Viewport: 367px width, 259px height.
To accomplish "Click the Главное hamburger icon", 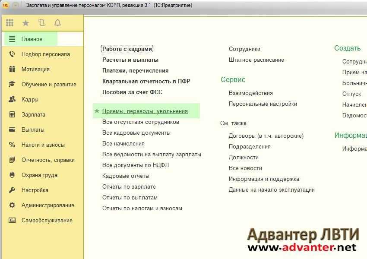I will 12,39.
